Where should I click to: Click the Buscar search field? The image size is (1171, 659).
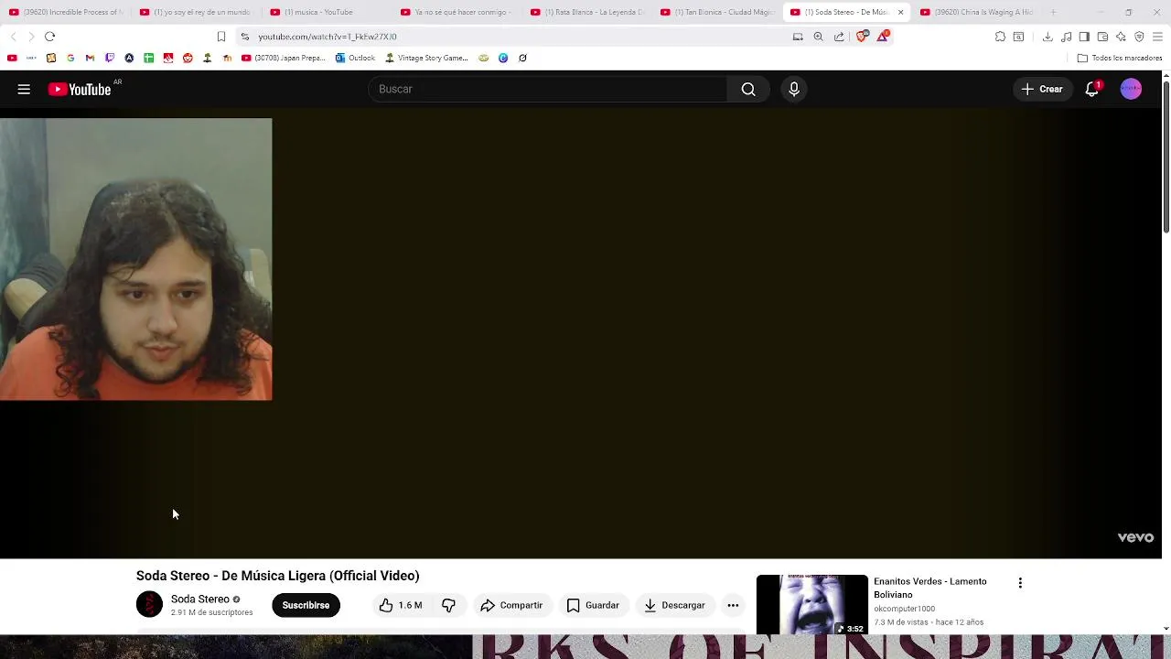coord(547,89)
